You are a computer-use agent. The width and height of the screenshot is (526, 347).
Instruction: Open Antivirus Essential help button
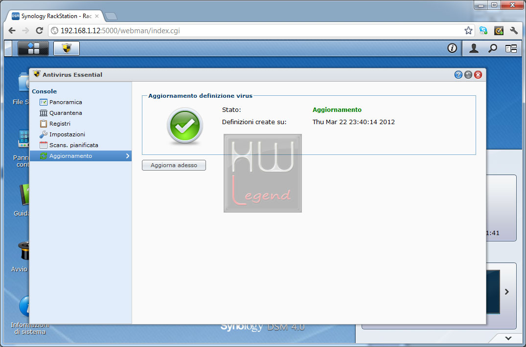click(458, 75)
